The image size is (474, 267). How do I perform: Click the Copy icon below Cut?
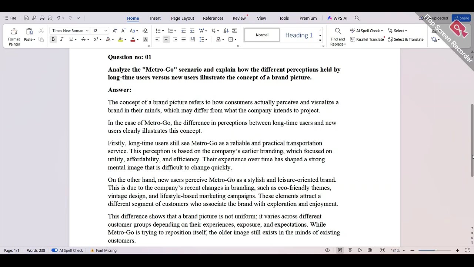coord(41,39)
